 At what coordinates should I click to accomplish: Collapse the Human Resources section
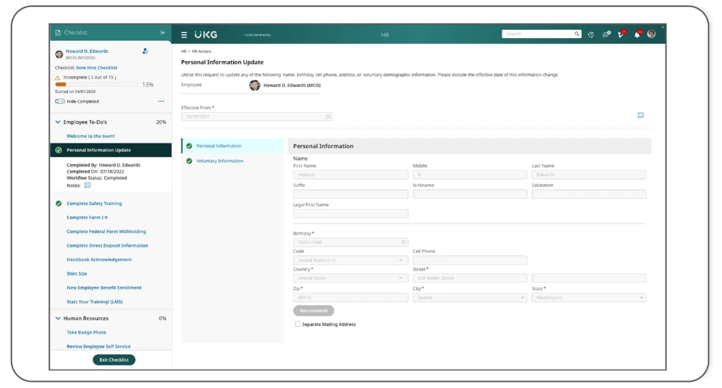coord(58,318)
